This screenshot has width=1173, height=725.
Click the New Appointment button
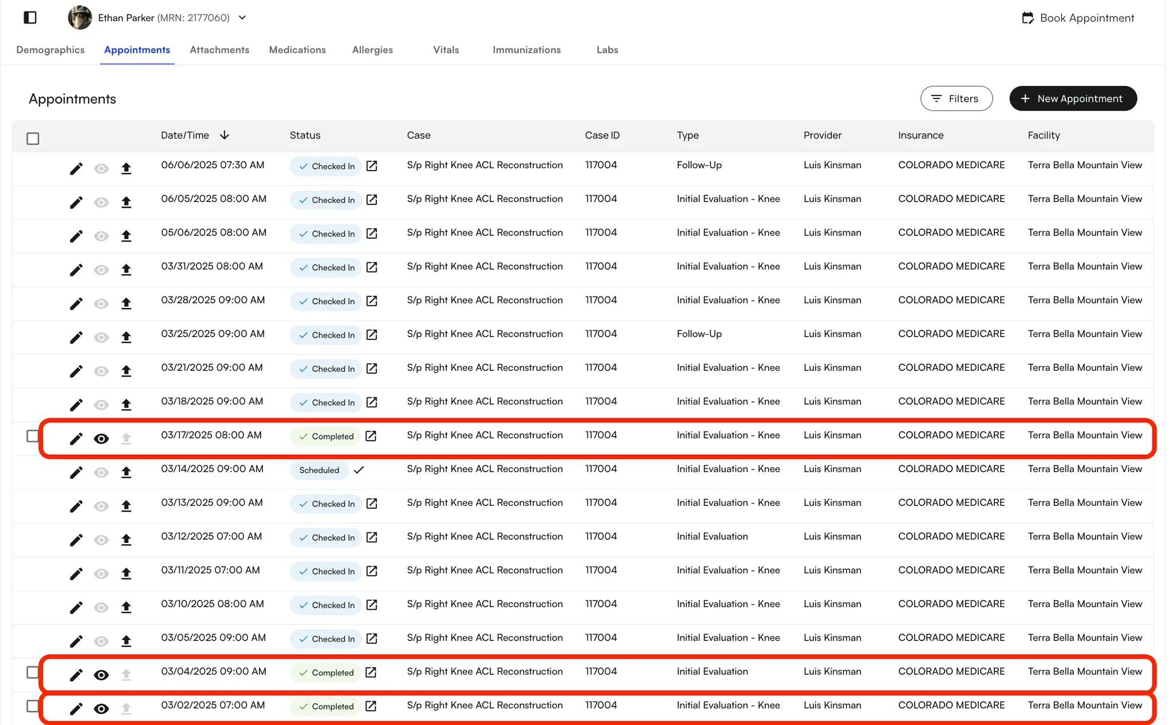(1072, 98)
